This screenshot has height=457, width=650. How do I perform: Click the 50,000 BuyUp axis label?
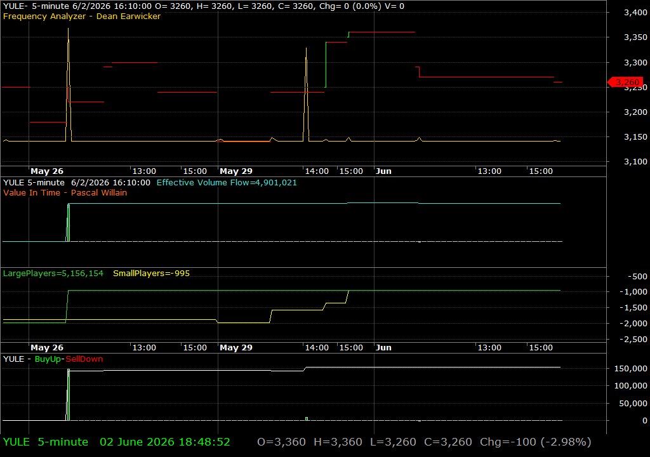coord(633,404)
